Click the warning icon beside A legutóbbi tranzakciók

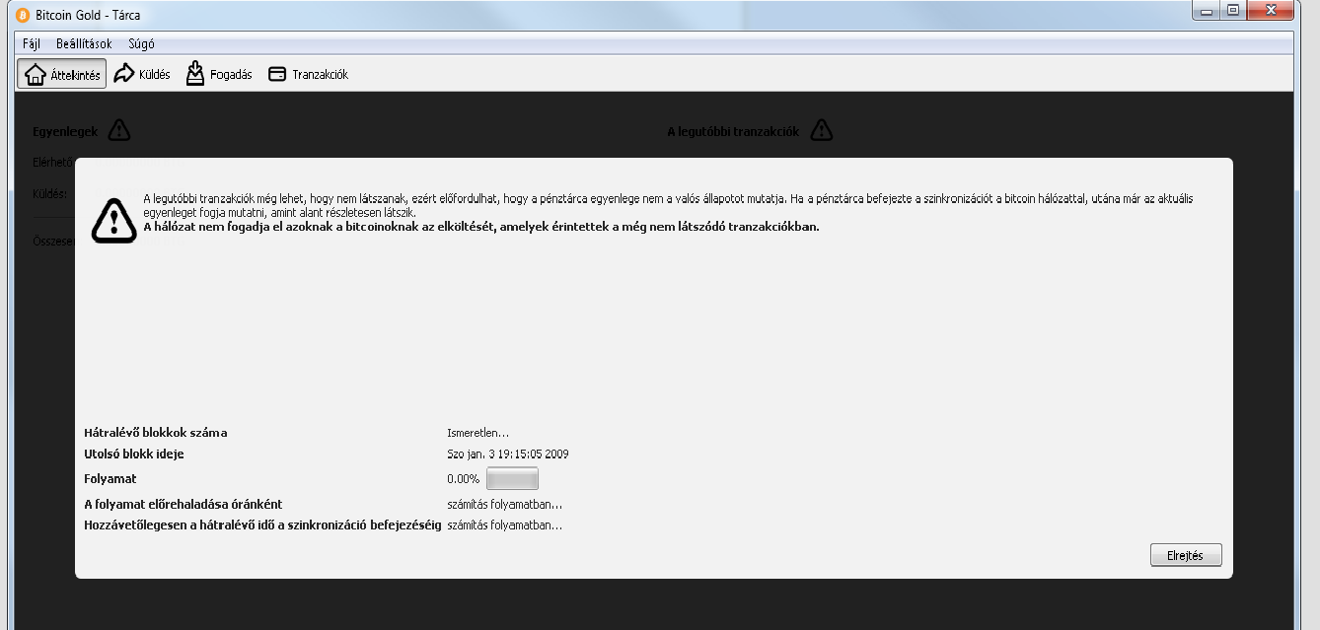821,130
